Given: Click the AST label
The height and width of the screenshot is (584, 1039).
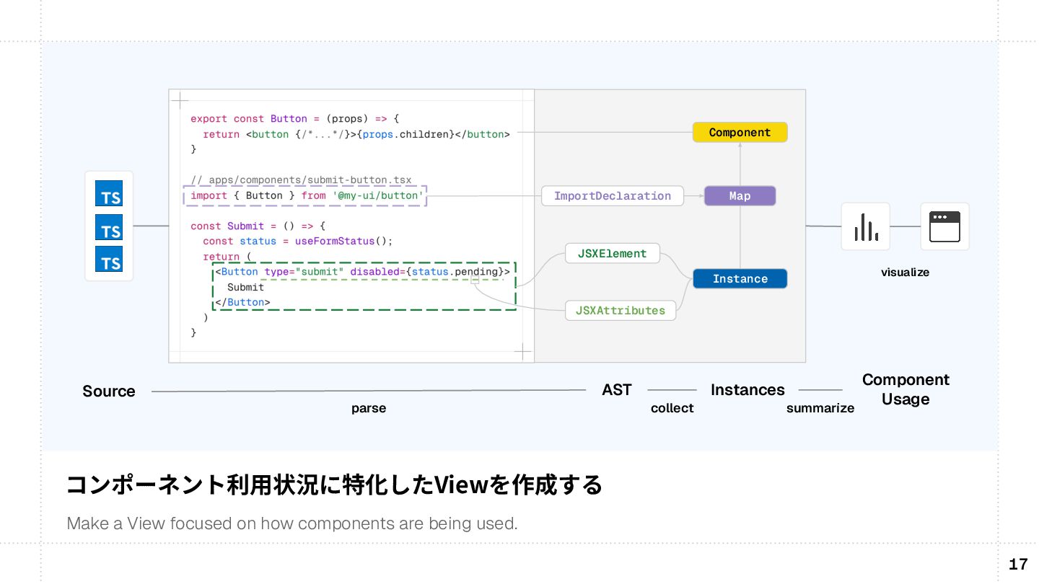Looking at the screenshot, I should pos(617,389).
